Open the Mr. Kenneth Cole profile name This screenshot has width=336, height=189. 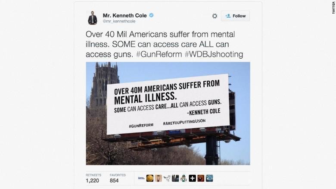tap(125, 16)
